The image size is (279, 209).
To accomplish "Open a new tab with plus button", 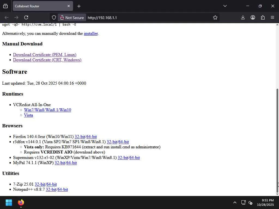I will 79,6.
